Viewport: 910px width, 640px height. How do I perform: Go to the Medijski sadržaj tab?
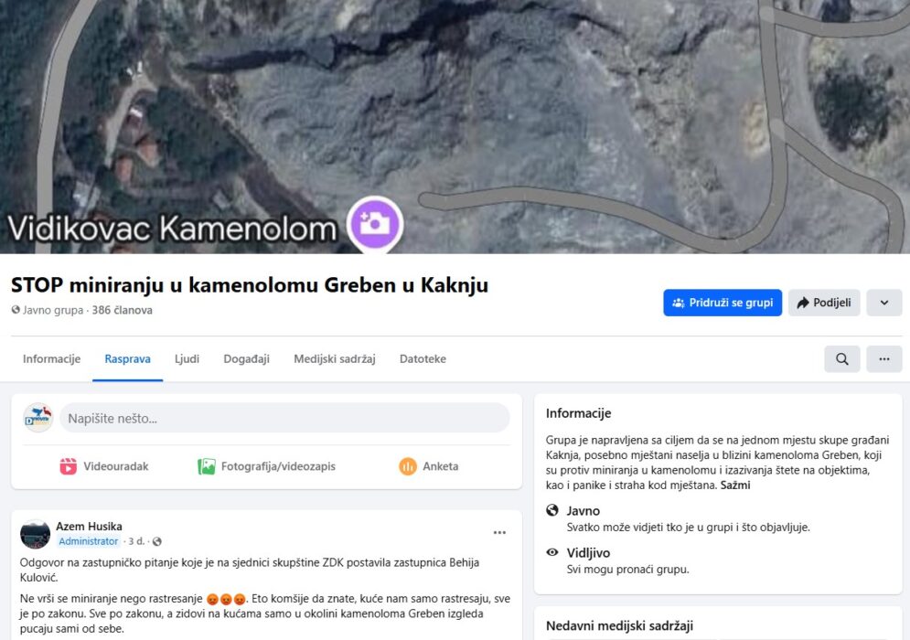click(x=335, y=358)
